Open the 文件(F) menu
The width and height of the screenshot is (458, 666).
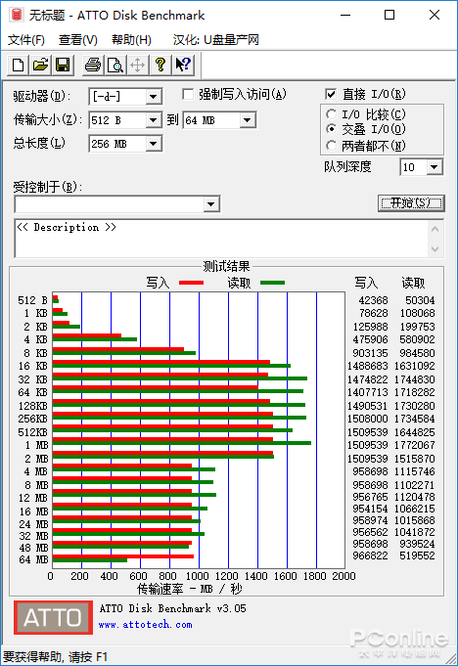[x=25, y=40]
